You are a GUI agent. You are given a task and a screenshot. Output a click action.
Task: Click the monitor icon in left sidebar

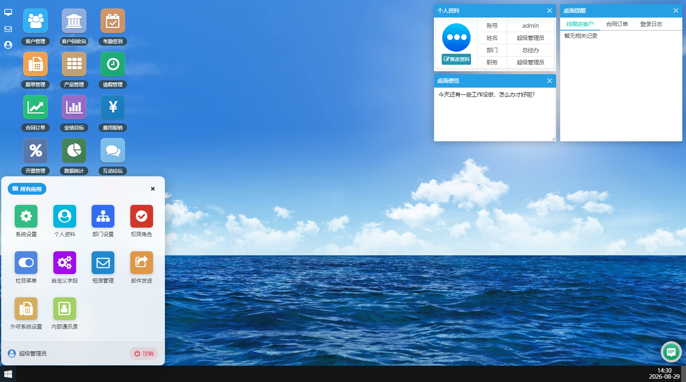[8, 13]
